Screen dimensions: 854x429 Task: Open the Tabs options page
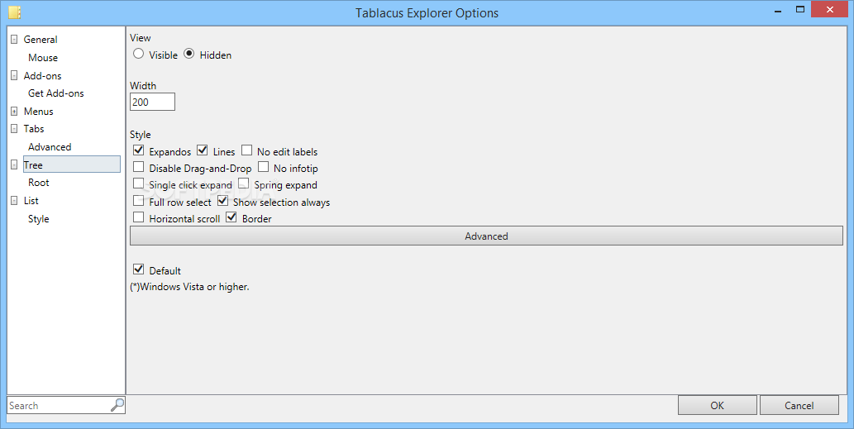point(34,128)
